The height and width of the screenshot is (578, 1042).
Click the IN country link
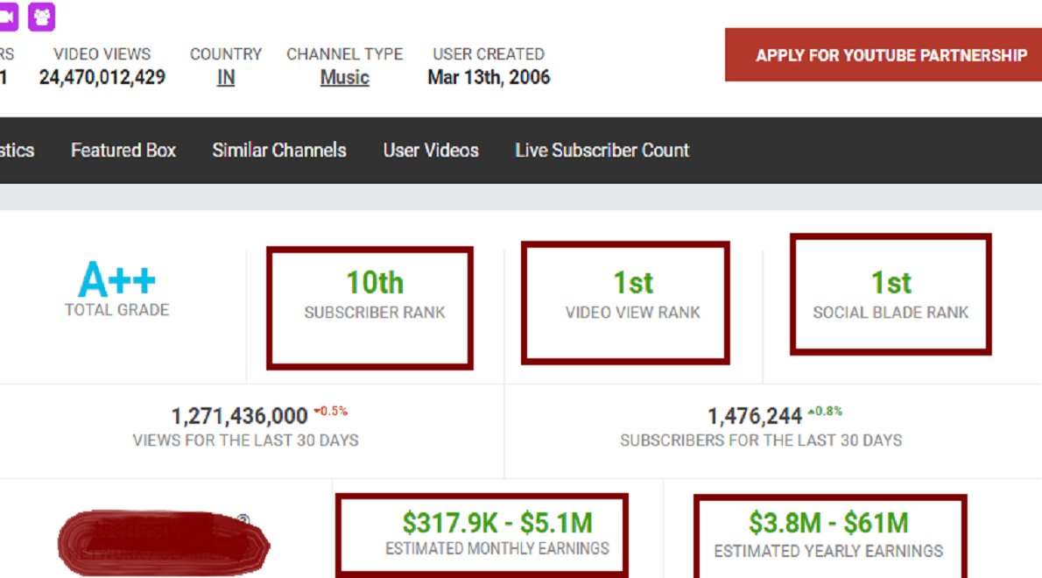point(225,77)
